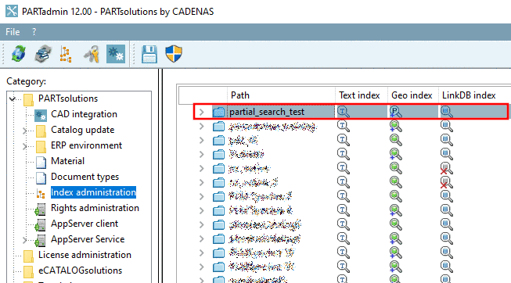Image resolution: width=511 pixels, height=283 pixels.
Task: Click the floppy disk save icon
Action: 149,54
